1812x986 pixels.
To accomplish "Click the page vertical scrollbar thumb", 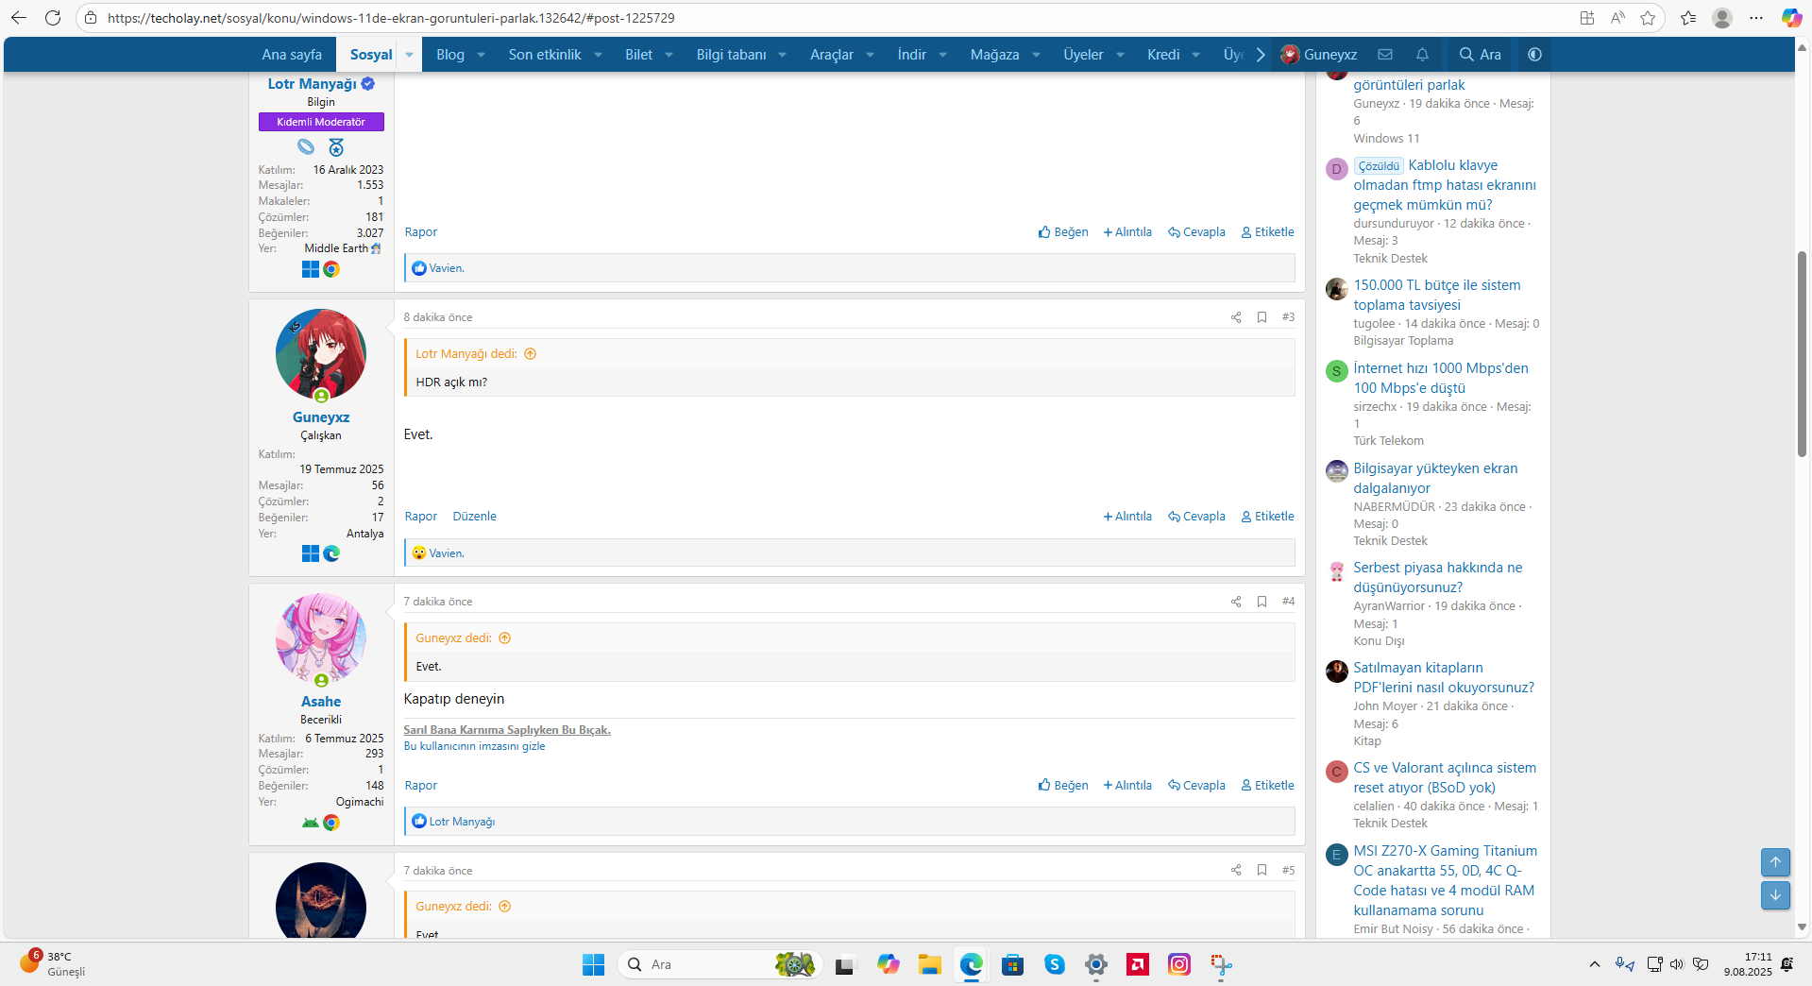I will click(1803, 354).
